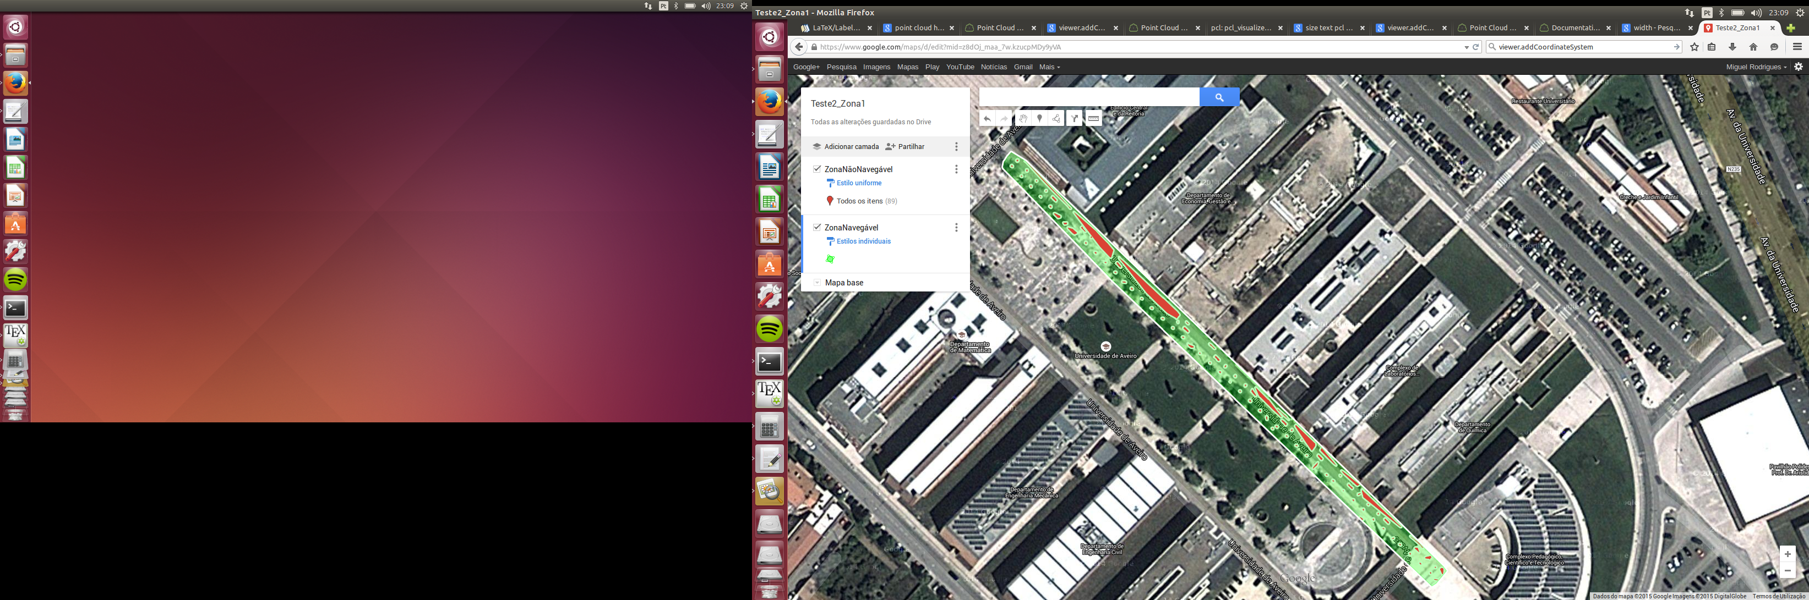Open Google+ link in Google bar
Image resolution: width=1809 pixels, height=600 pixels.
(x=806, y=67)
